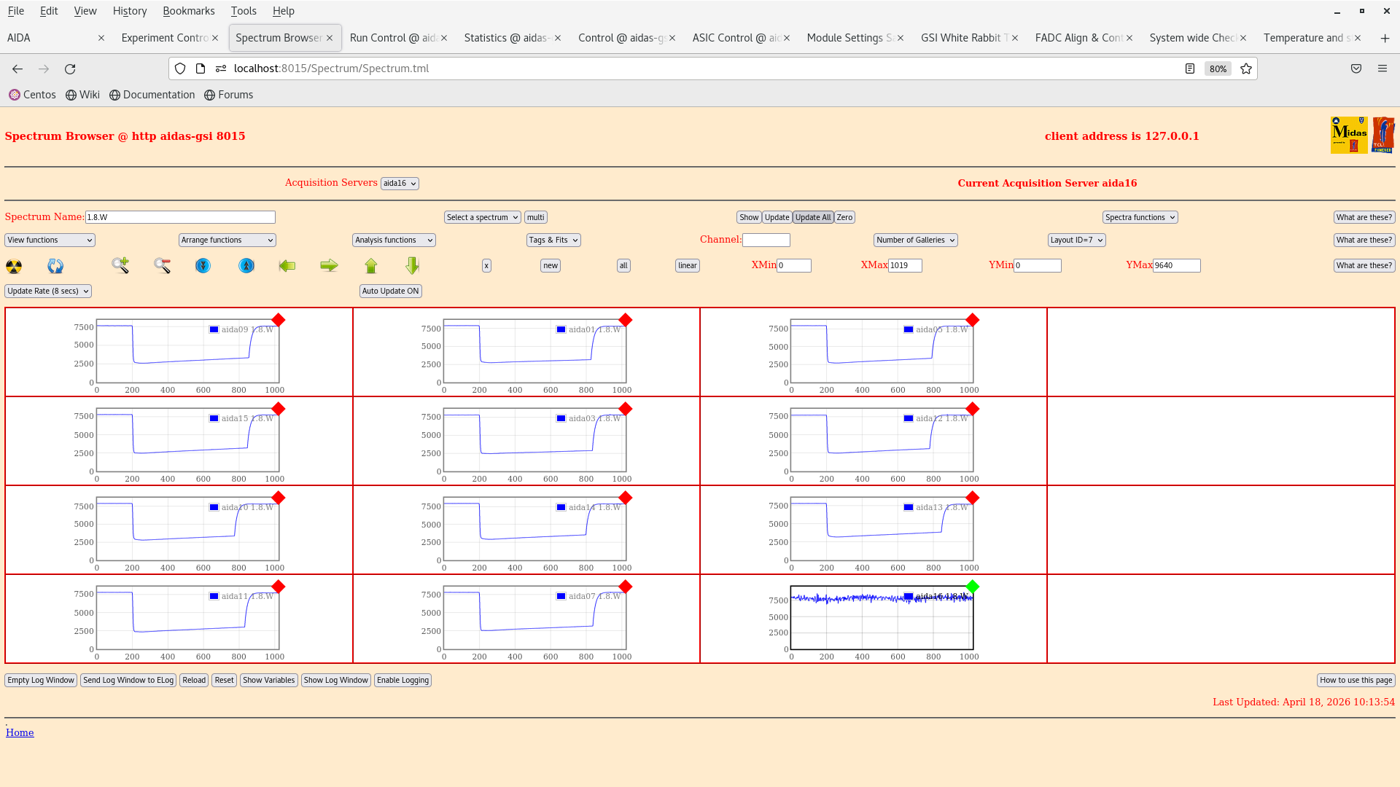Toggle Auto Update ON off

pyautogui.click(x=390, y=291)
